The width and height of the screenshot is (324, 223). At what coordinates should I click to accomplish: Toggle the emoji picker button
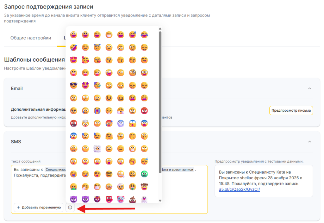pos(70,208)
